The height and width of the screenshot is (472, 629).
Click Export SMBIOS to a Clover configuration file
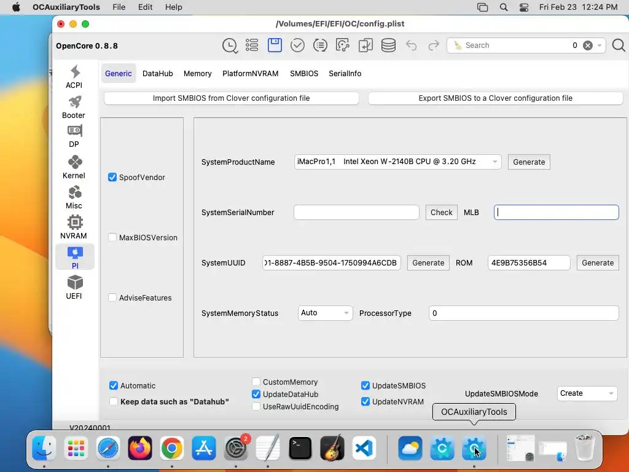pos(496,98)
